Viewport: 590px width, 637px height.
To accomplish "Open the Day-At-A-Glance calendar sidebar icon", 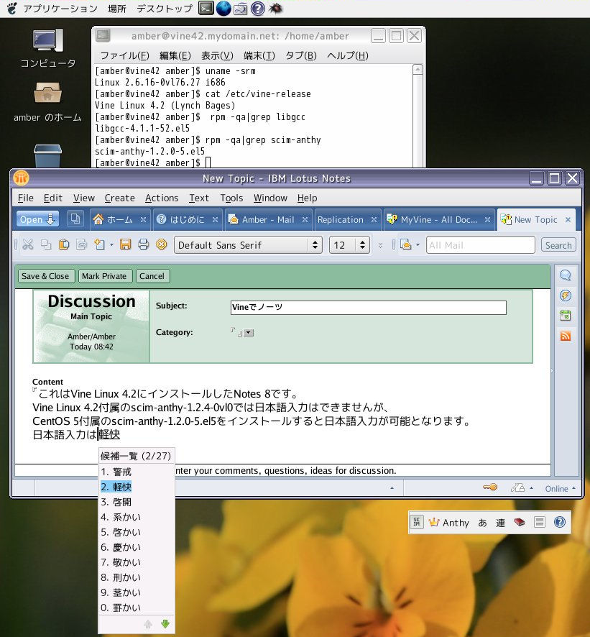I will point(565,316).
